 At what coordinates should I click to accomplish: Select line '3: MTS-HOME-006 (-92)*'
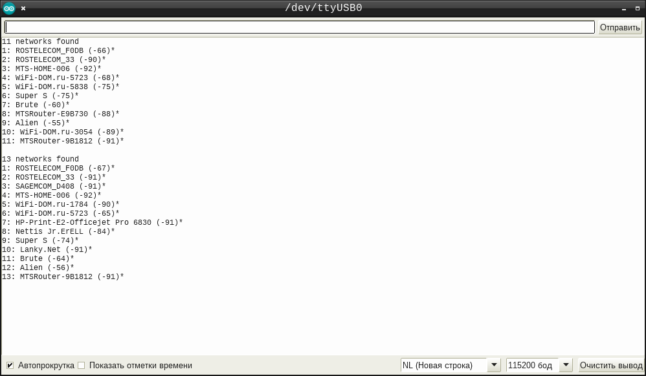[52, 68]
